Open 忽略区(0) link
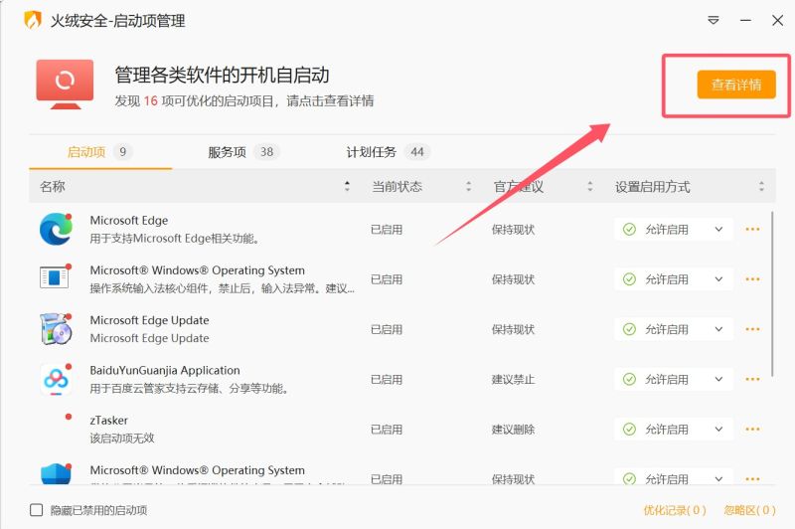 pyautogui.click(x=749, y=510)
